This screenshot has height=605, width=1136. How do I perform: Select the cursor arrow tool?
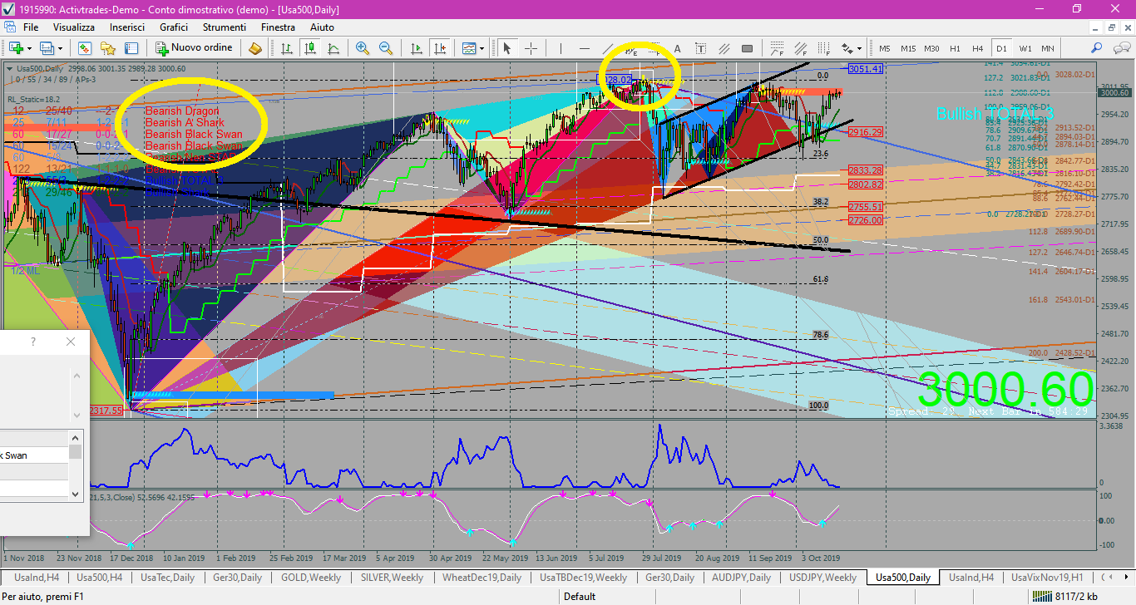(x=506, y=48)
